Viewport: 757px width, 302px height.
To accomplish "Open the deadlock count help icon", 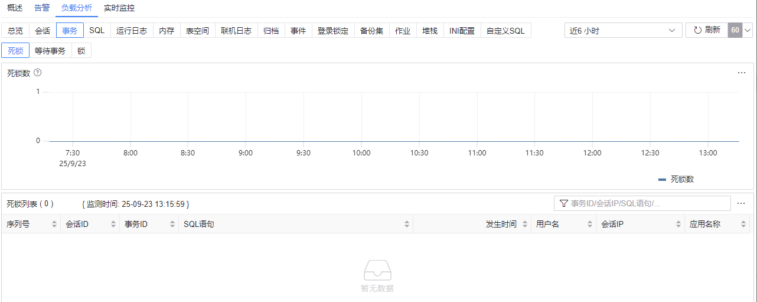I will [x=37, y=73].
